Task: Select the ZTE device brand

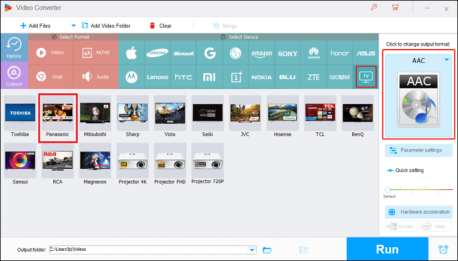Action: click(314, 77)
